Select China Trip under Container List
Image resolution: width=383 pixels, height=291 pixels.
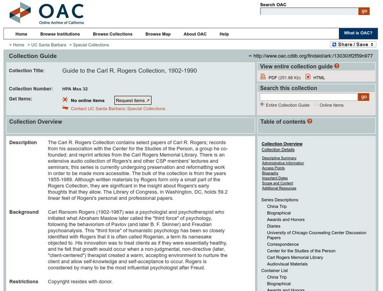[277, 277]
